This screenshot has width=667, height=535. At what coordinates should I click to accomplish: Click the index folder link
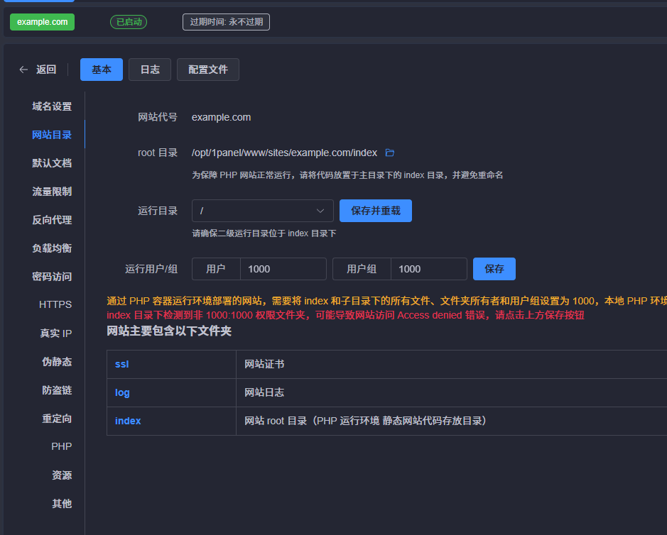point(128,421)
